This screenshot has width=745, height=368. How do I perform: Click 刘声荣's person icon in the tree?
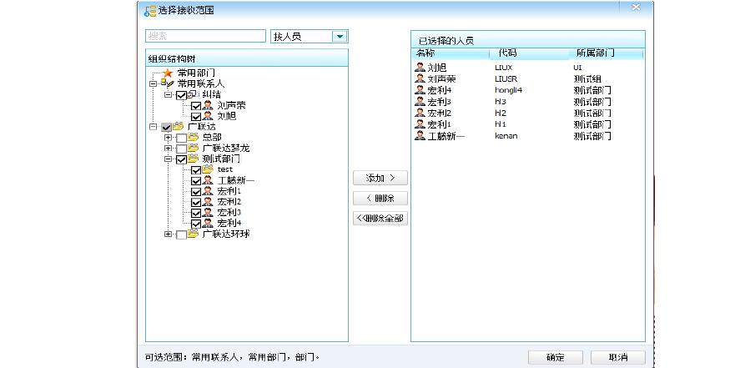pos(208,105)
